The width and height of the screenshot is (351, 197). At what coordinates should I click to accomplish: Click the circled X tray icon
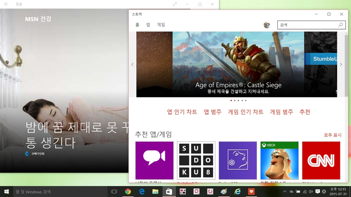324,192
